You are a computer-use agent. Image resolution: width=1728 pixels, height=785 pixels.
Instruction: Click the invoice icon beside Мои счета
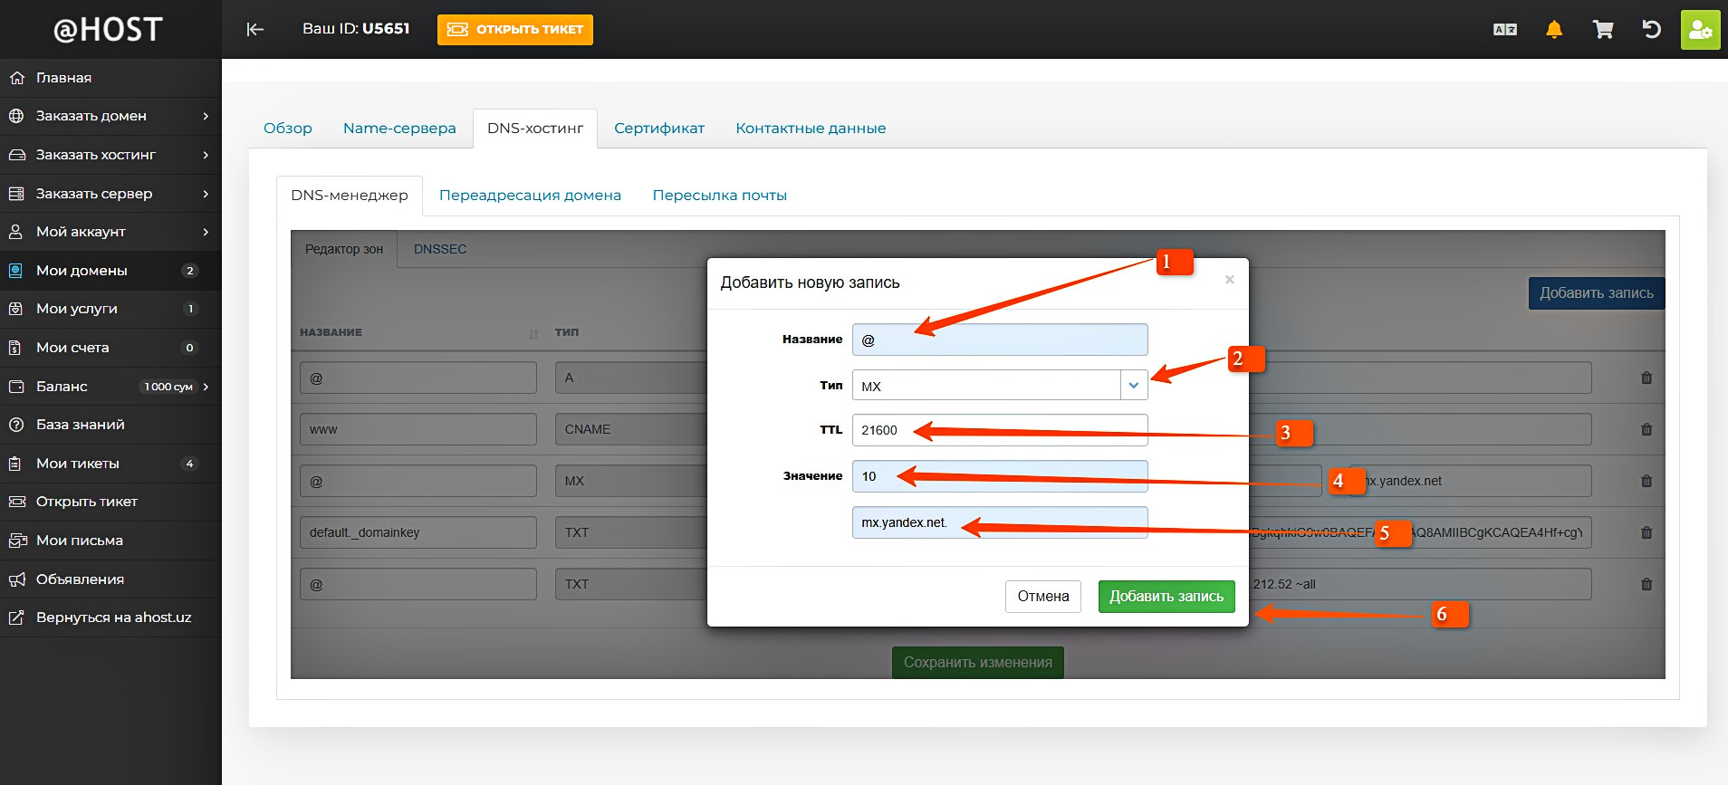(x=16, y=348)
